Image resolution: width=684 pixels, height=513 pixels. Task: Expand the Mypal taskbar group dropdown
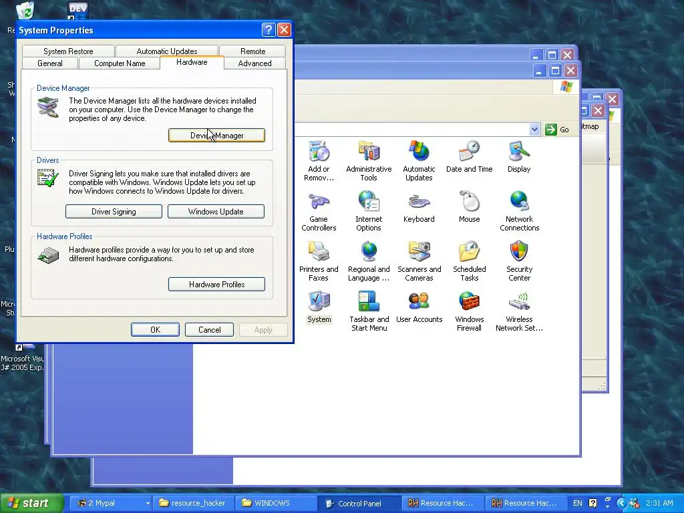(x=148, y=504)
